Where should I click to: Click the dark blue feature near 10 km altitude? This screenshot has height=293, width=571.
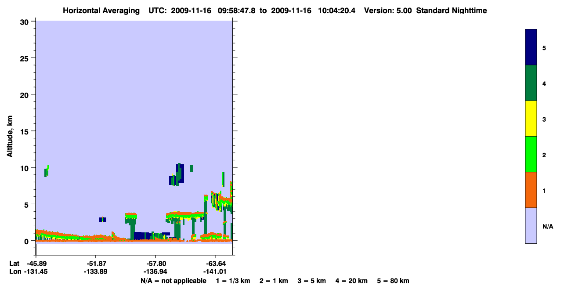pyautogui.click(x=181, y=174)
